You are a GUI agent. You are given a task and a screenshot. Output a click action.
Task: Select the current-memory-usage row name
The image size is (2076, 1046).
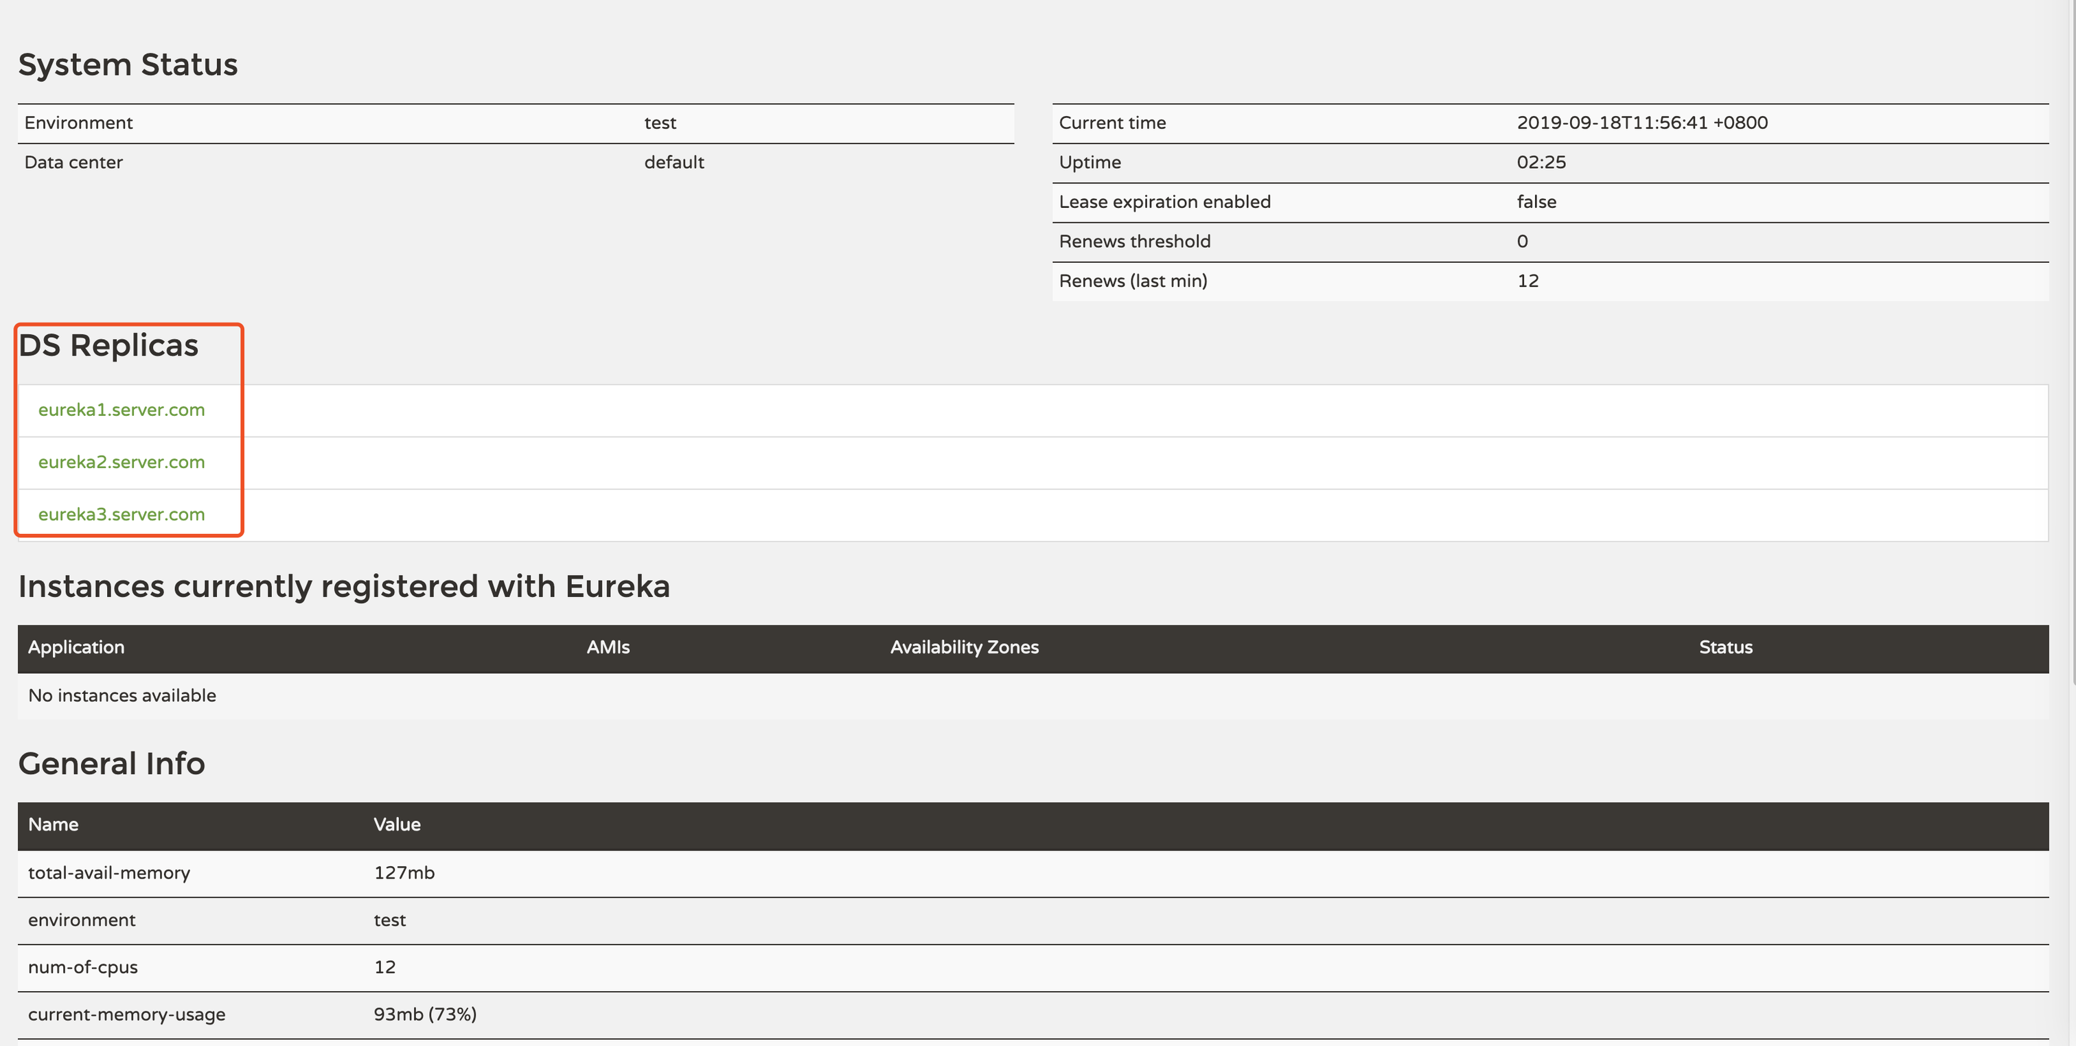click(127, 1014)
